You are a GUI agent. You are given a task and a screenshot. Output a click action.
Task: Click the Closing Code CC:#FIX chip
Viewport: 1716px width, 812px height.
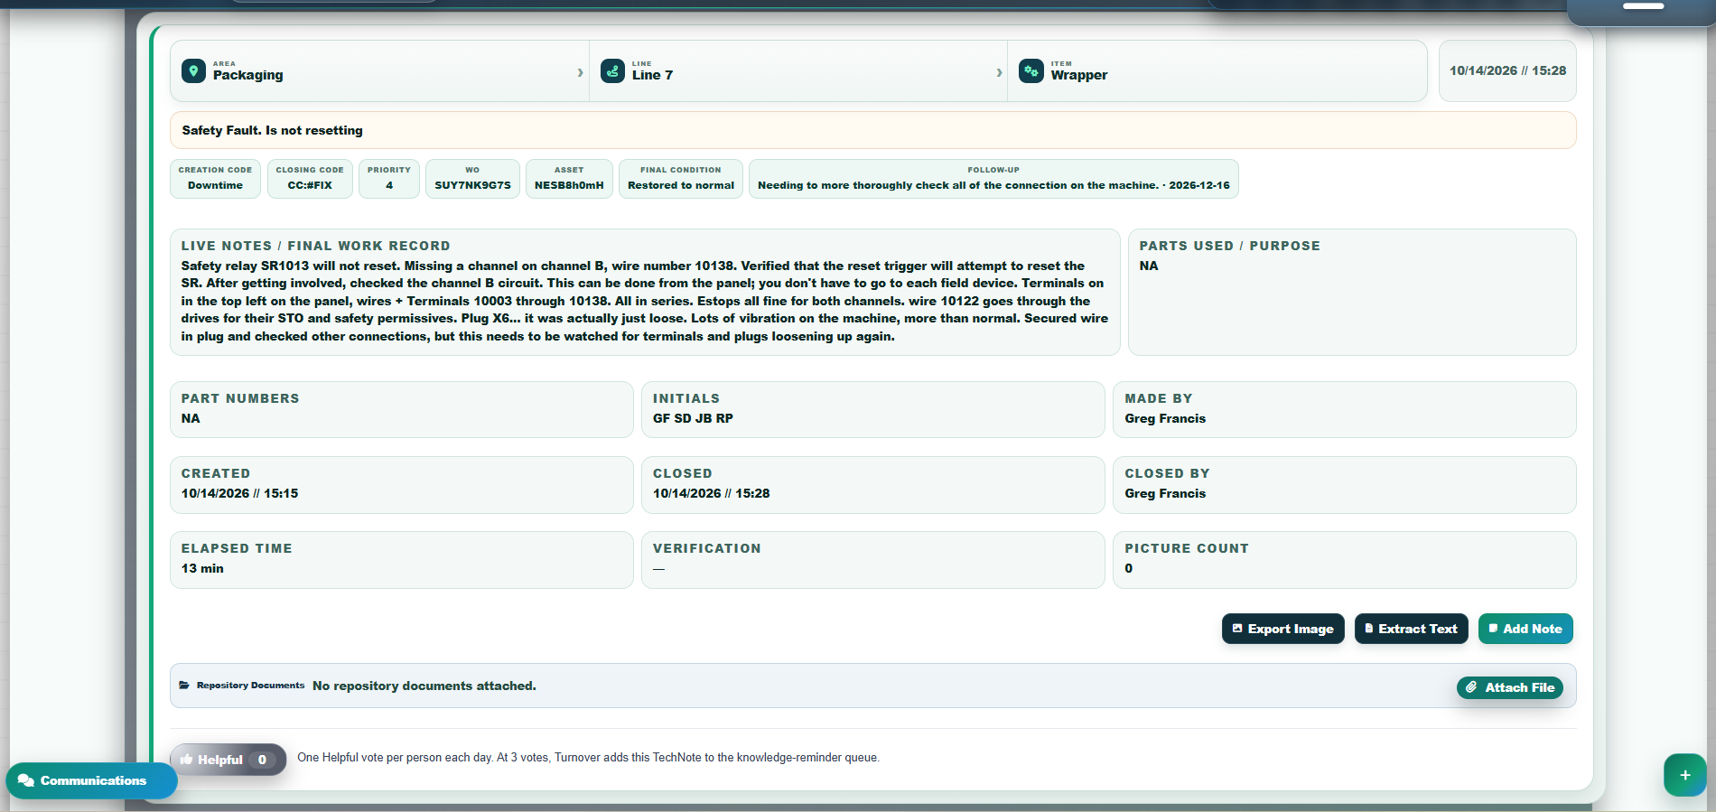click(x=310, y=178)
